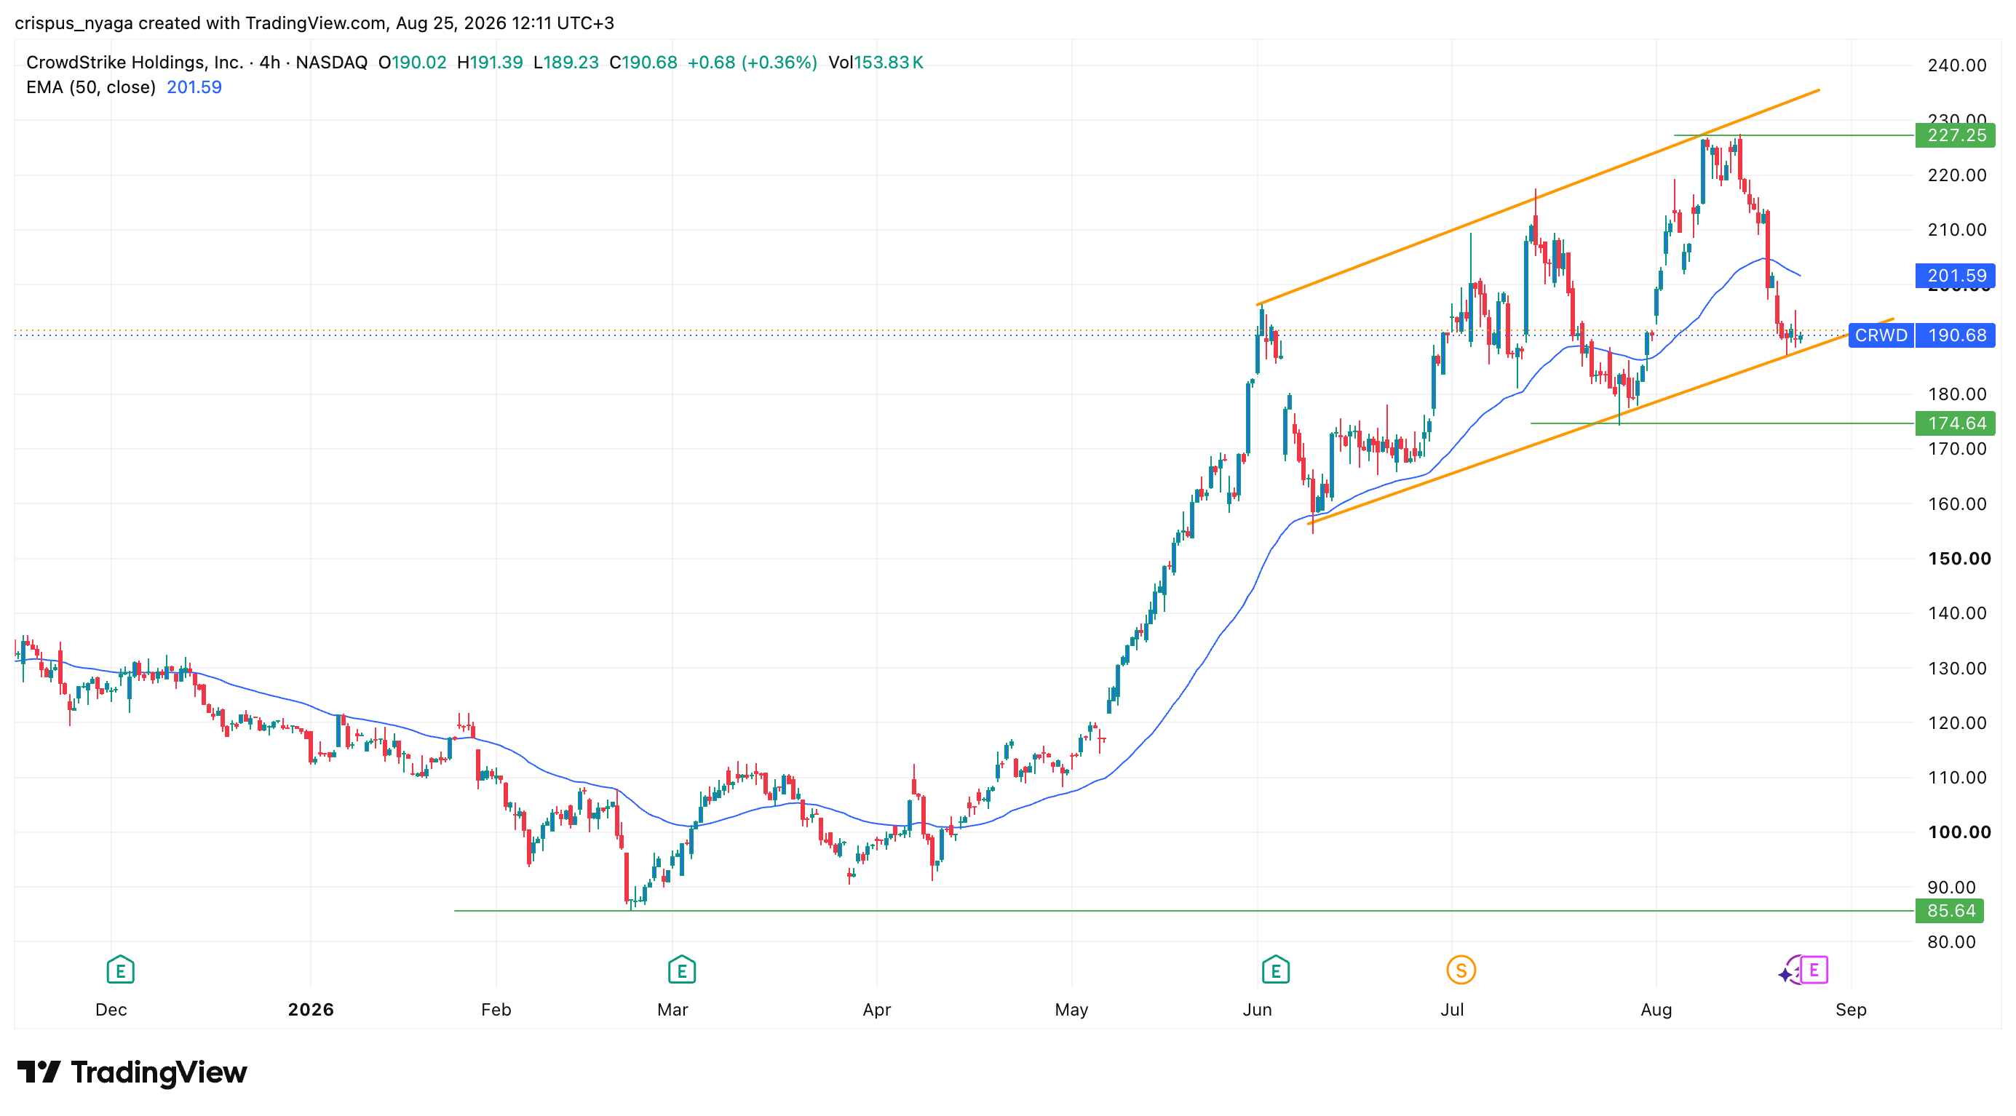Click the 110.00 price axis label
This screenshot has height=1116, width=2016.
point(1956,778)
